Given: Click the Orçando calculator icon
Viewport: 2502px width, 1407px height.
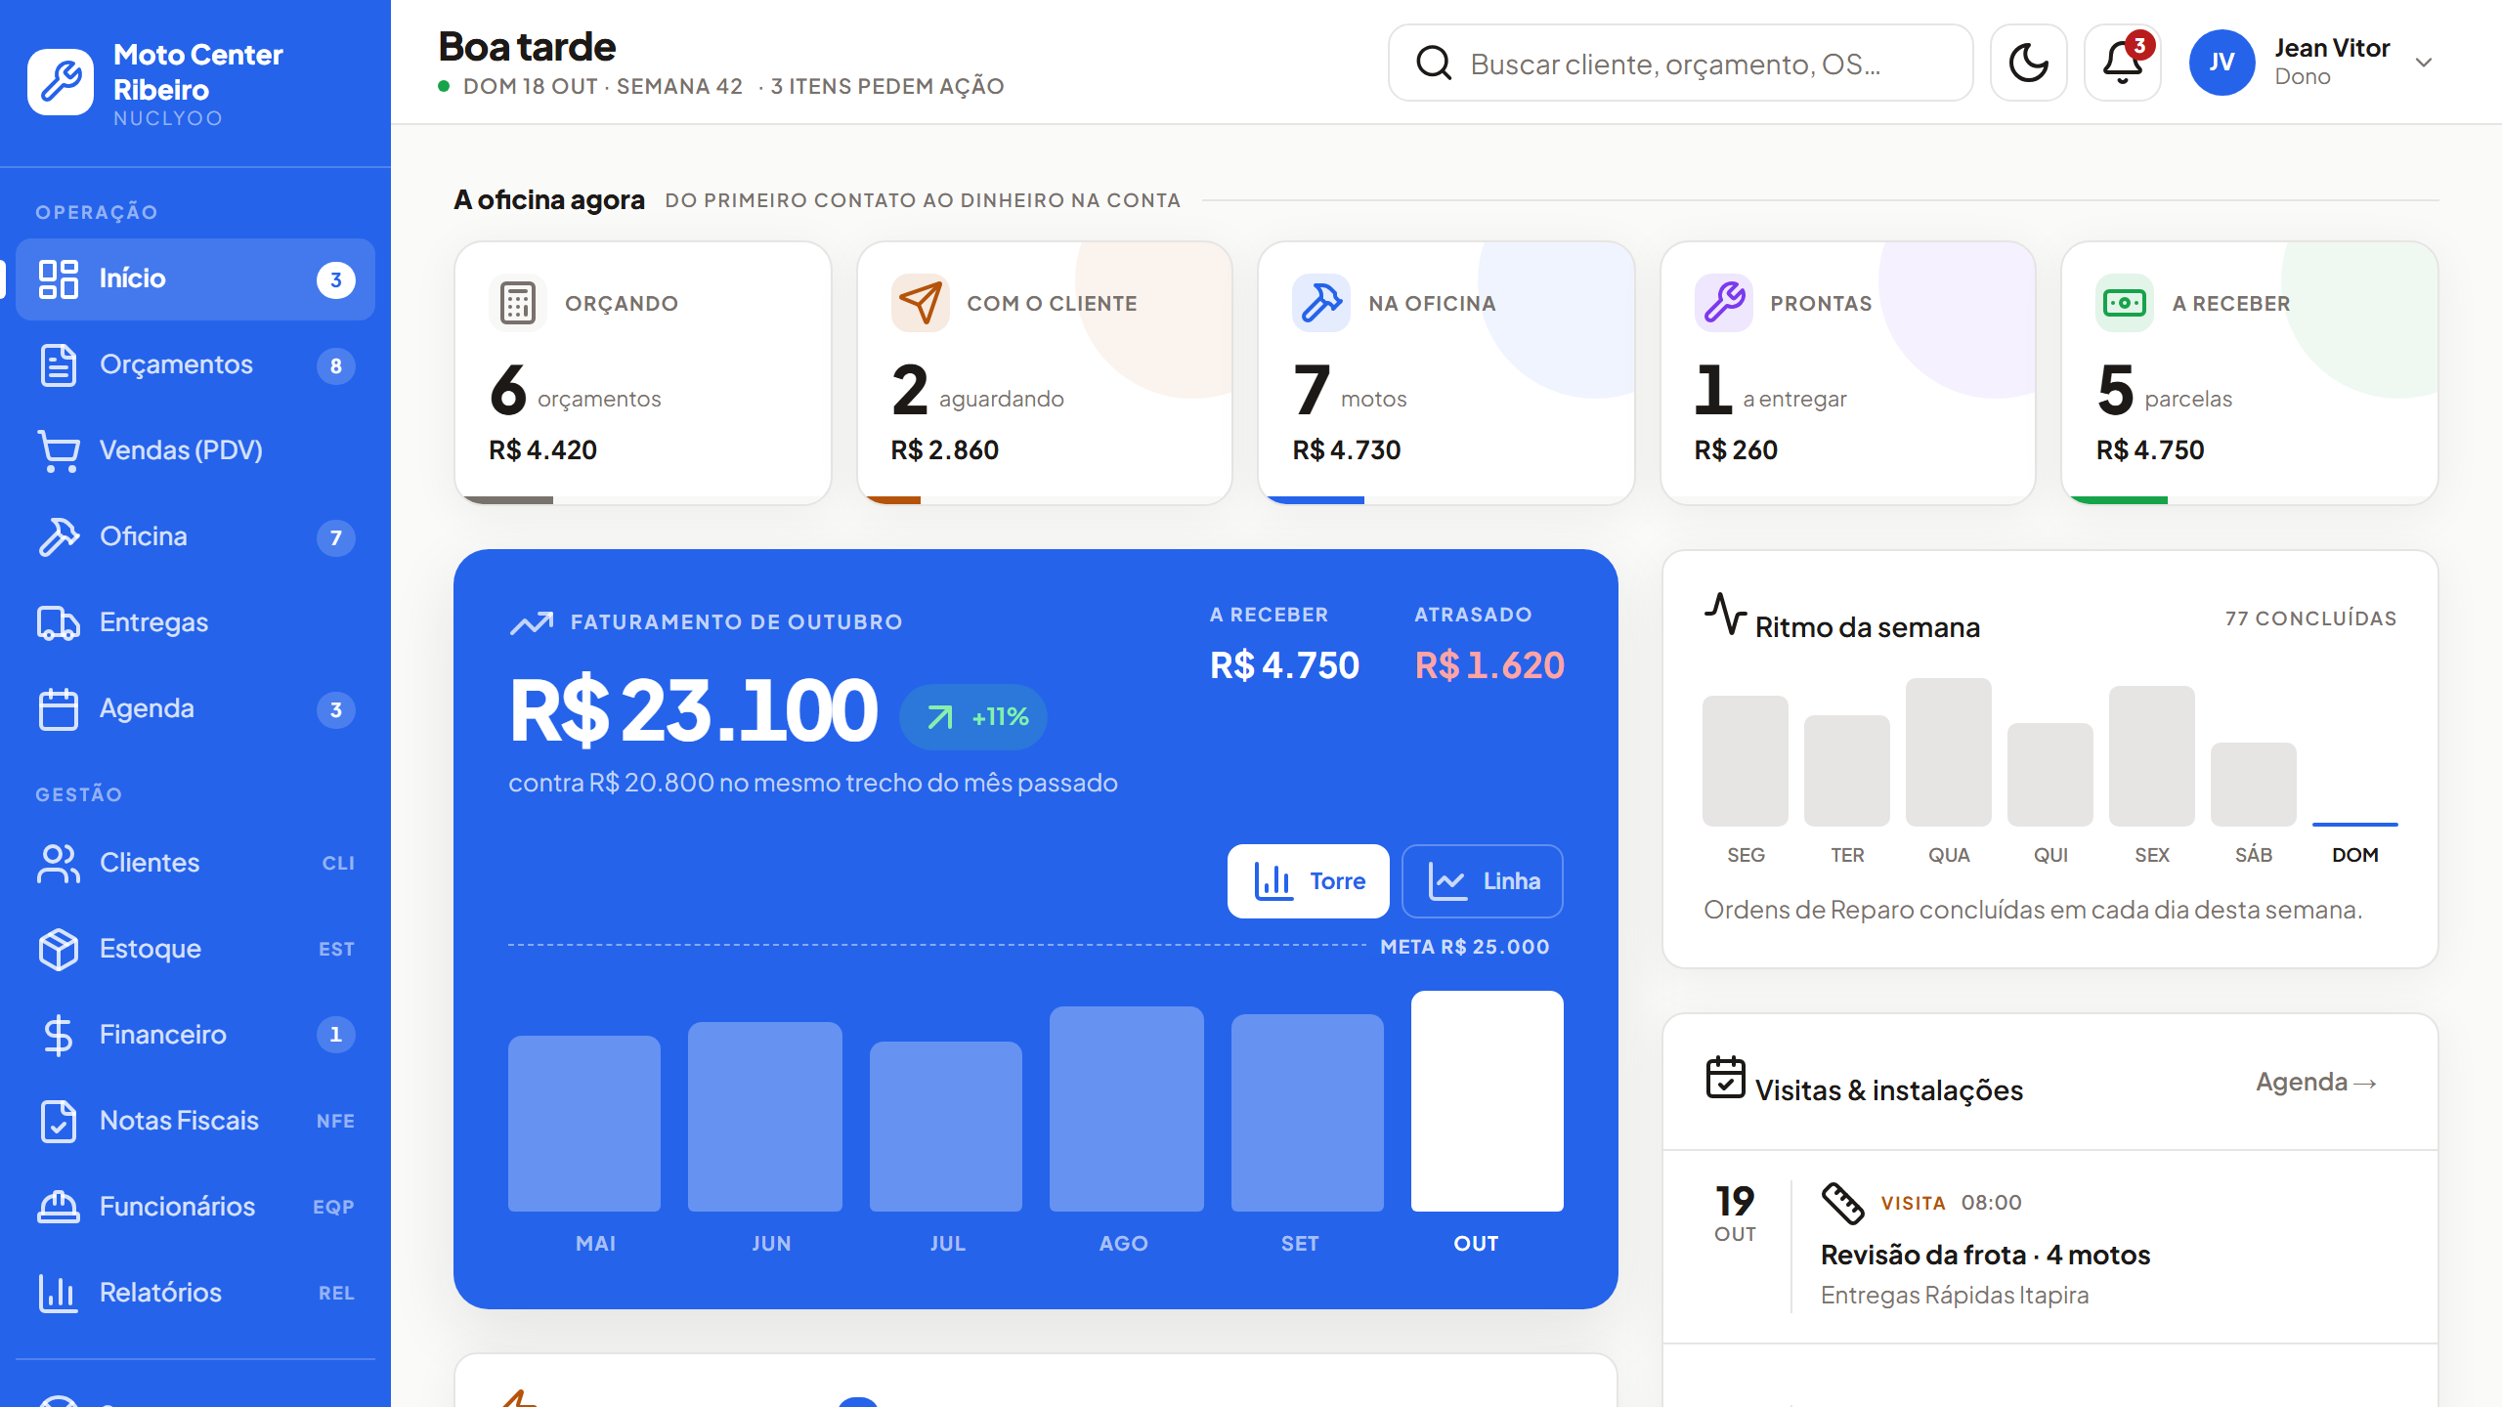Looking at the screenshot, I should click(x=518, y=303).
